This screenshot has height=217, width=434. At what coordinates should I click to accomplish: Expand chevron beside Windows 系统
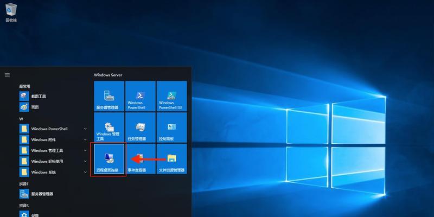(x=85, y=172)
